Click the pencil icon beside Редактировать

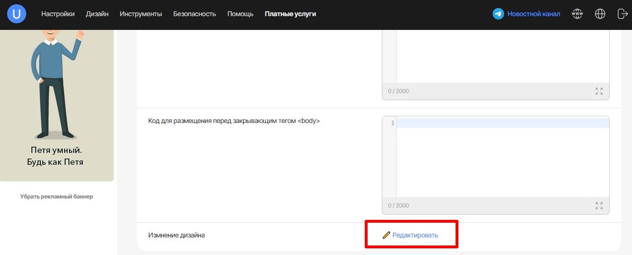click(386, 235)
